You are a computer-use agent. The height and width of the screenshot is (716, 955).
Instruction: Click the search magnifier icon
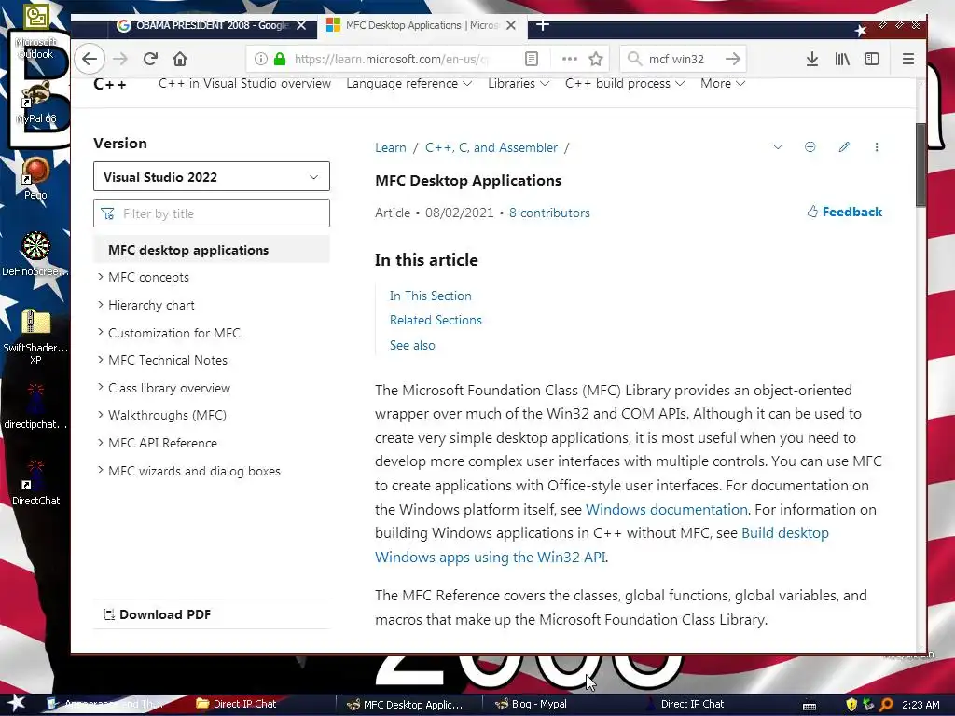click(x=634, y=59)
